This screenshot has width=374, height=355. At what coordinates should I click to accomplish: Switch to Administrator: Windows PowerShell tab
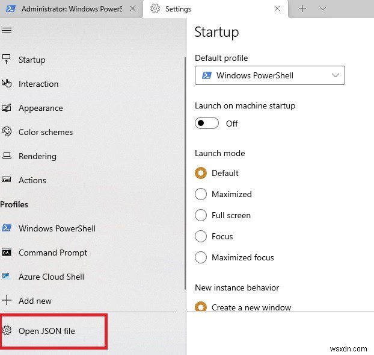coord(71,9)
